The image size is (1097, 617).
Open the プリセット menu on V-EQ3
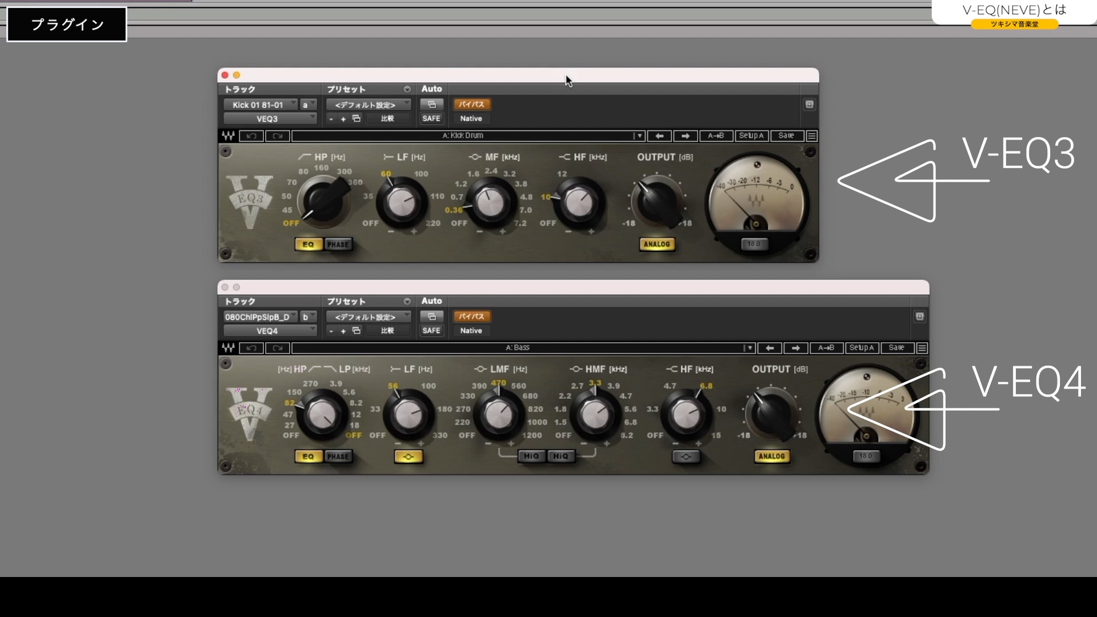[407, 89]
